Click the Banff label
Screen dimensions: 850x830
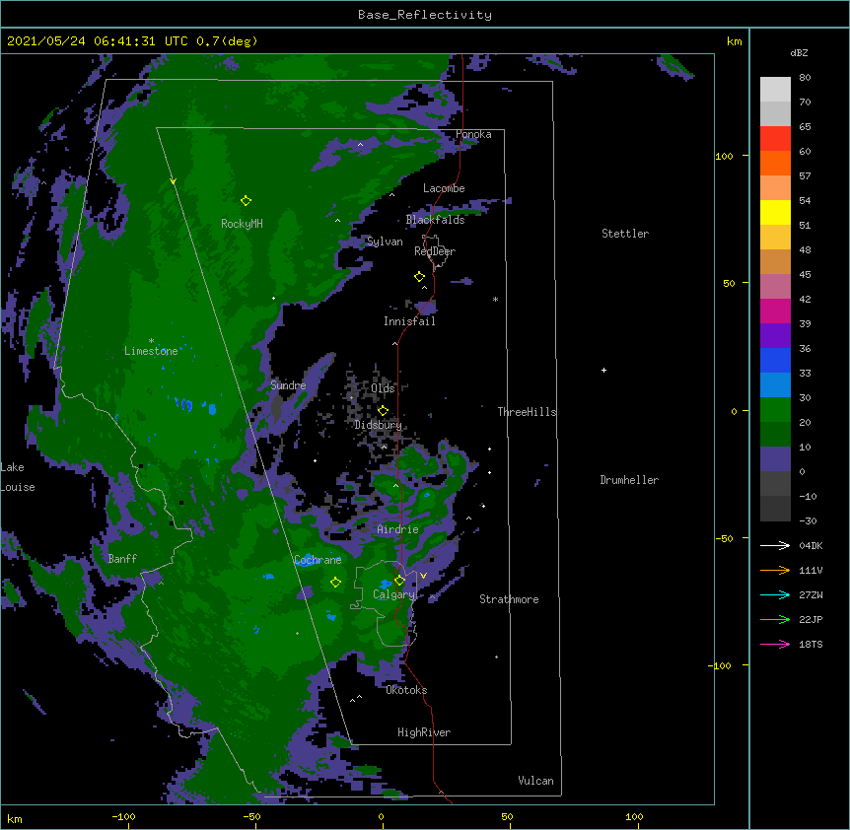122,559
